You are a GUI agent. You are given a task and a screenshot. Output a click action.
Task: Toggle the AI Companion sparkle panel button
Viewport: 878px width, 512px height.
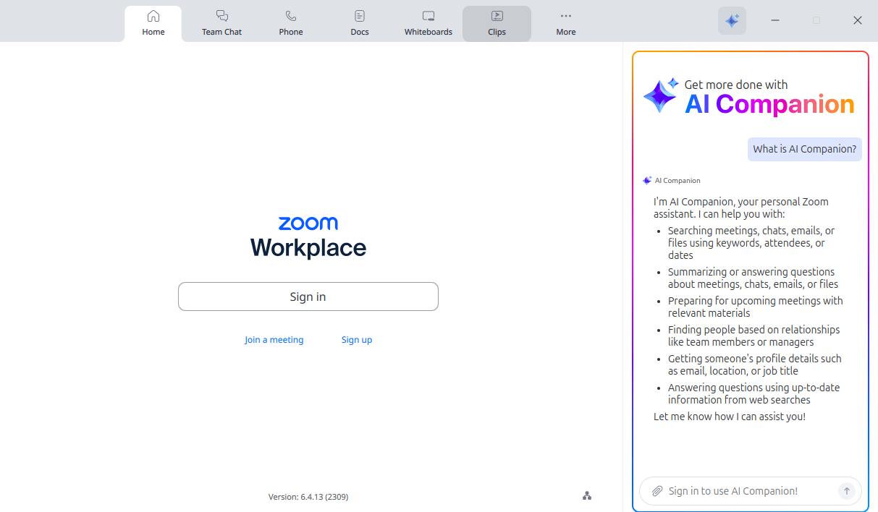point(732,20)
